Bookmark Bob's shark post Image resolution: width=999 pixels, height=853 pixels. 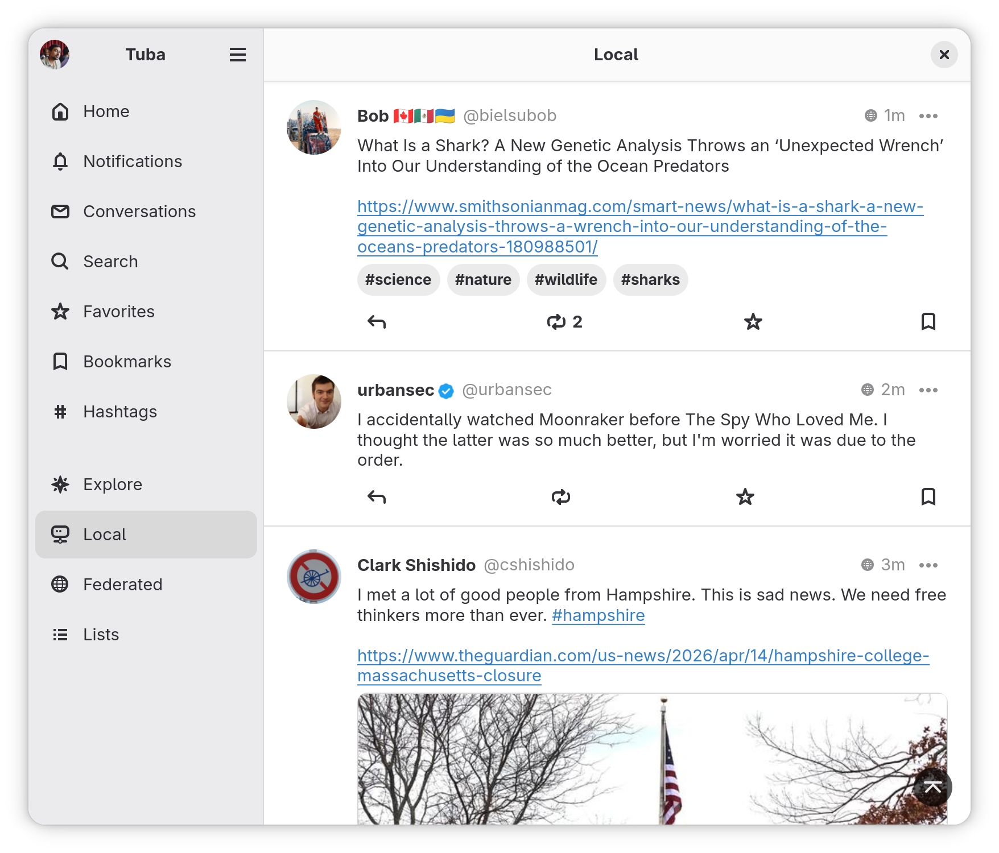[x=928, y=321]
